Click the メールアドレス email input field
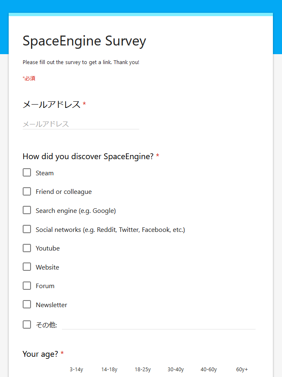 (81, 124)
